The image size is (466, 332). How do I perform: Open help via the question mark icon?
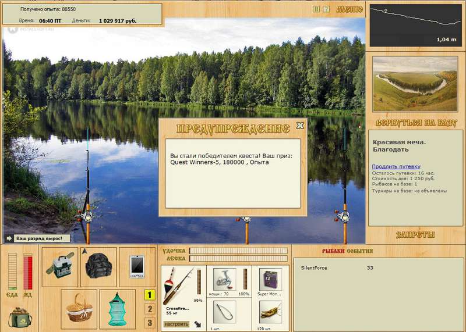[x=326, y=9]
